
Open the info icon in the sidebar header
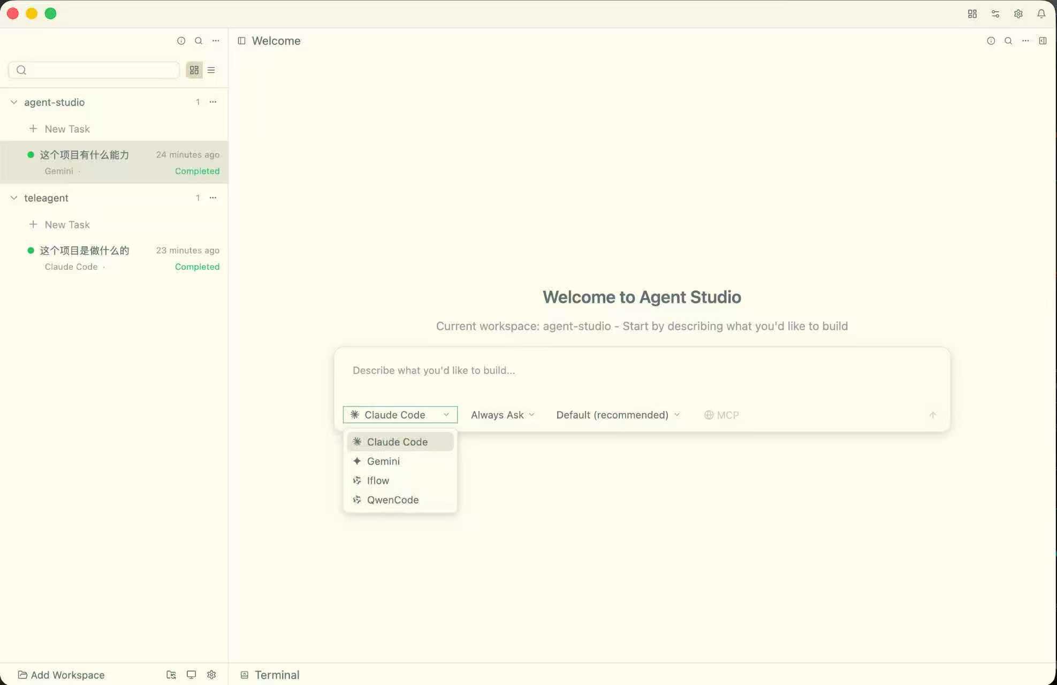(x=181, y=41)
